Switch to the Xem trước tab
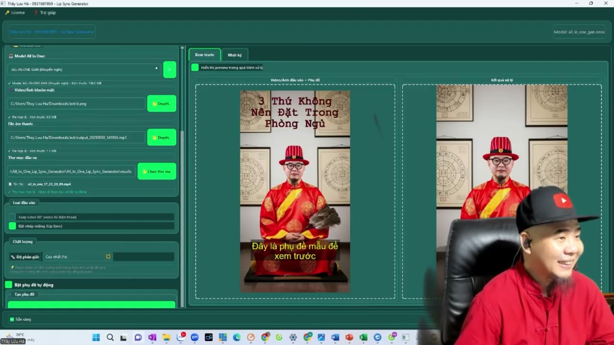 pos(204,55)
